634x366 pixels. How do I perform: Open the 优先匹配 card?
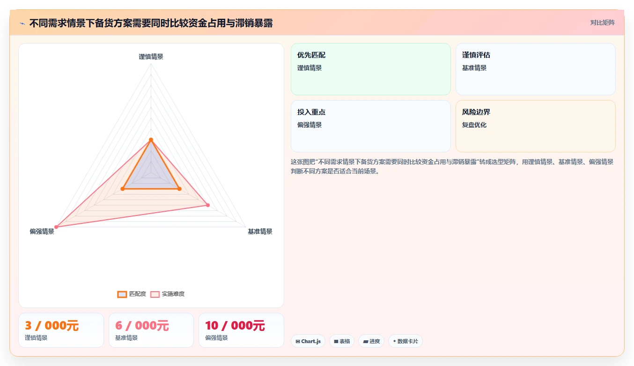[x=371, y=69]
